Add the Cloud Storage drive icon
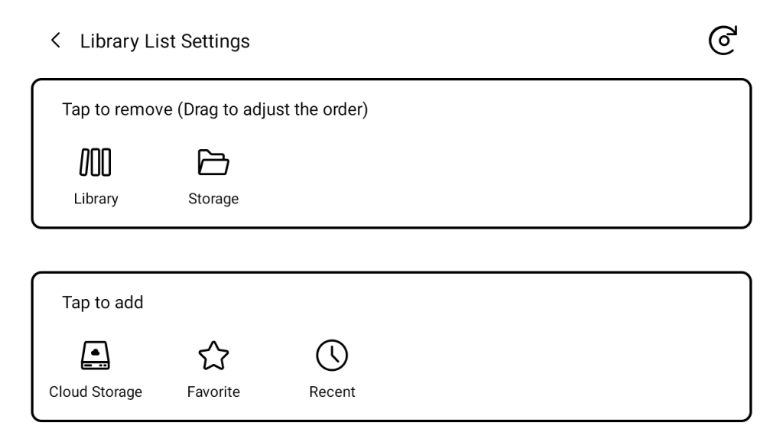Viewport: 783px width, 442px height. tap(96, 355)
